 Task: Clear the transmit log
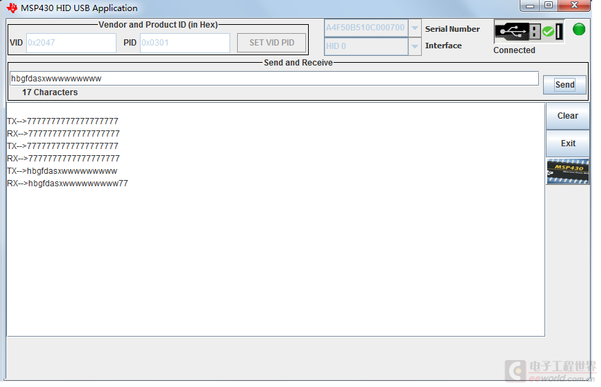[x=568, y=116]
